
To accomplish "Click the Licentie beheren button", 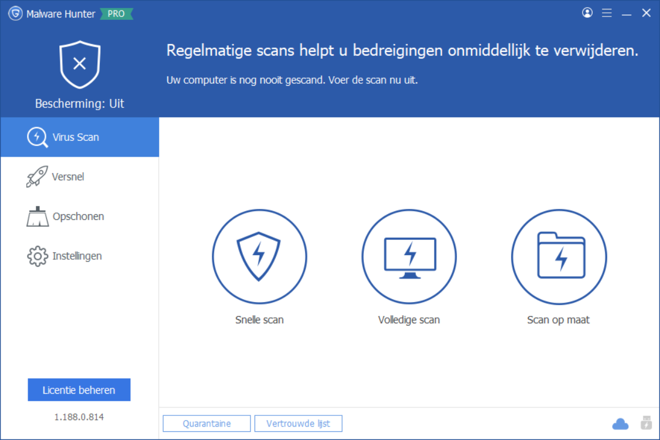I will coord(79,390).
